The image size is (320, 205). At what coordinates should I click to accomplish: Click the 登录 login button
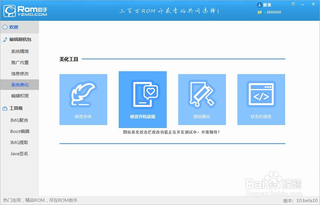pos(267,4)
